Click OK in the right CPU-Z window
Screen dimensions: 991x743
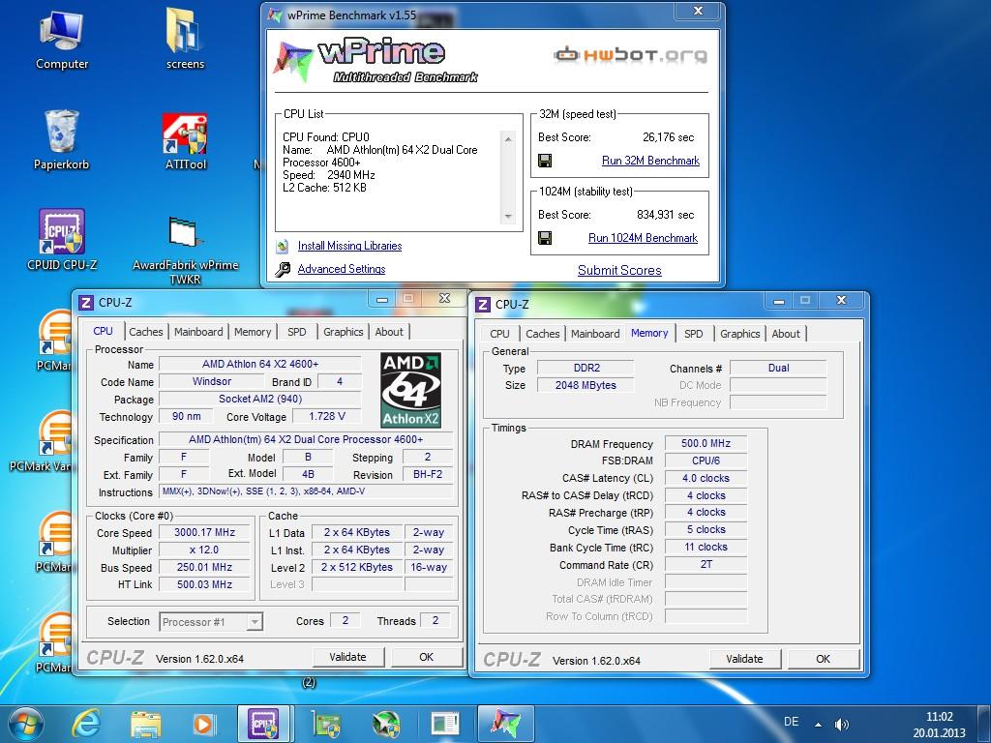tap(823, 659)
